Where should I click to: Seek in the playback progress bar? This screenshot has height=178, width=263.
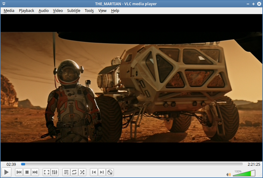[132, 164]
